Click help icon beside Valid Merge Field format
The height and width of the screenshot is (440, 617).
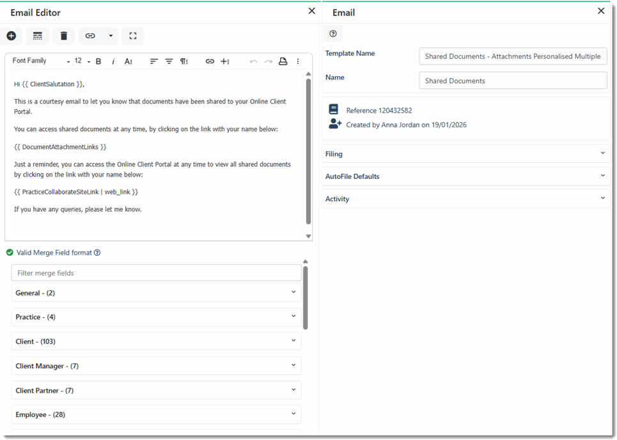pos(97,253)
